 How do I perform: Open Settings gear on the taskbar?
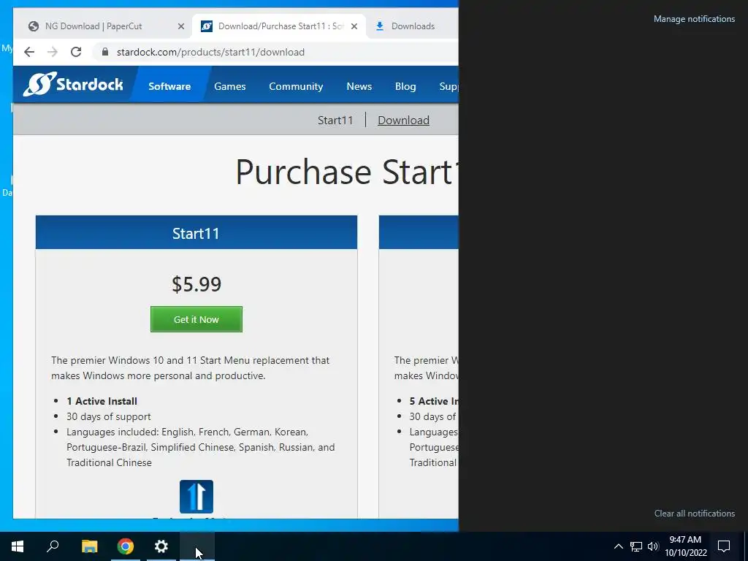tap(161, 546)
